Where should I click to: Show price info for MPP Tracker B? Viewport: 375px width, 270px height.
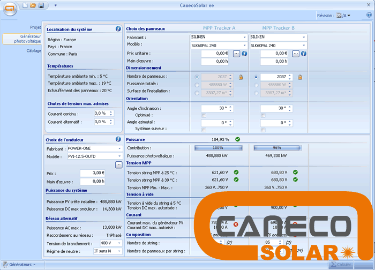click(304, 54)
